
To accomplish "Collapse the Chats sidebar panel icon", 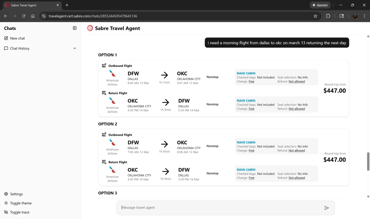I will 75,28.
